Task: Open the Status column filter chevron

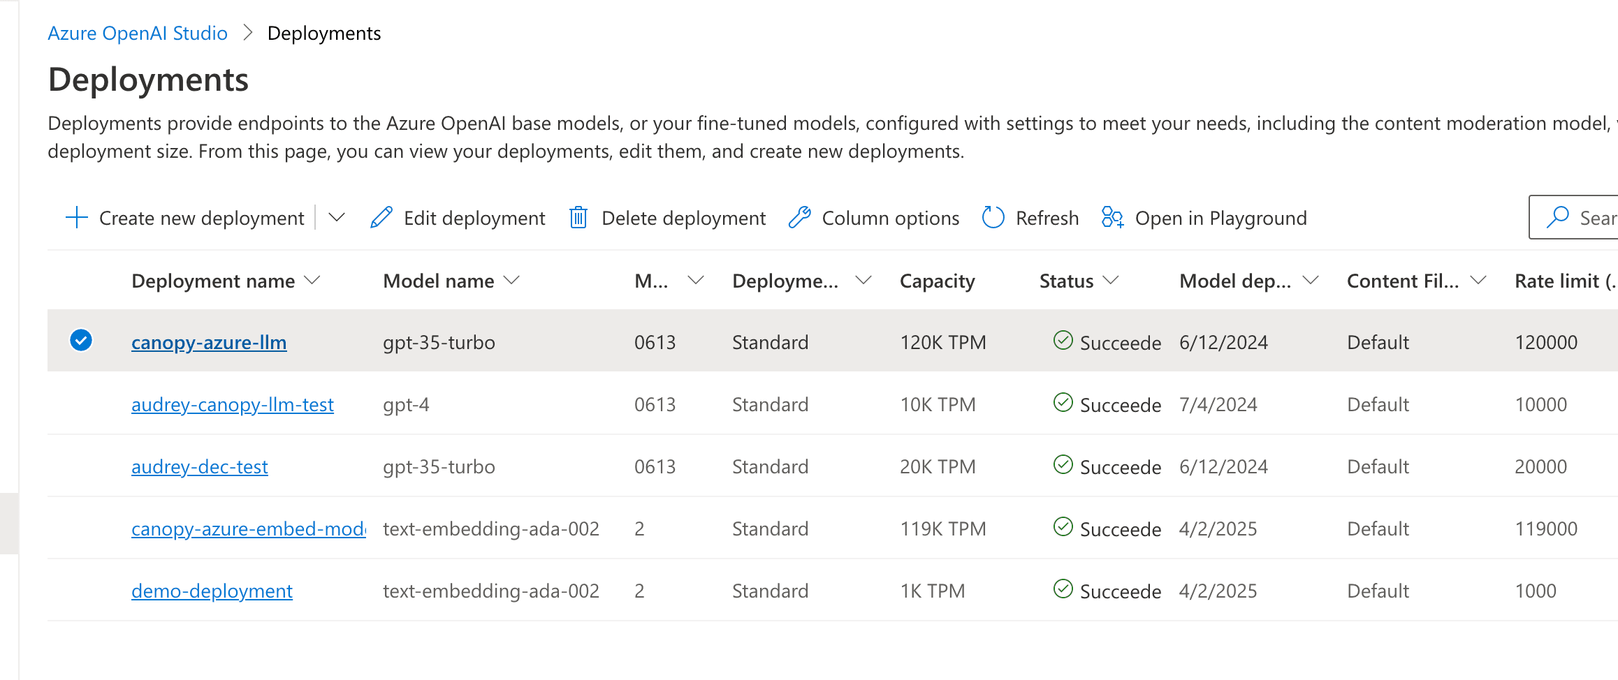Action: click(x=1111, y=281)
